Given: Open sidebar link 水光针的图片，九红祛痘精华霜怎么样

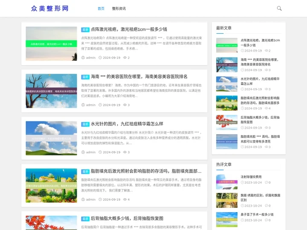Looking at the screenshot, I should (260, 81).
